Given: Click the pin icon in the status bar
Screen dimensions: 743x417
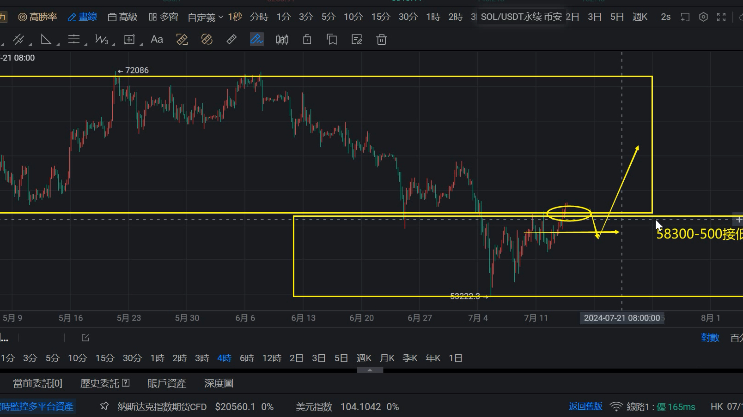Looking at the screenshot, I should coord(104,406).
